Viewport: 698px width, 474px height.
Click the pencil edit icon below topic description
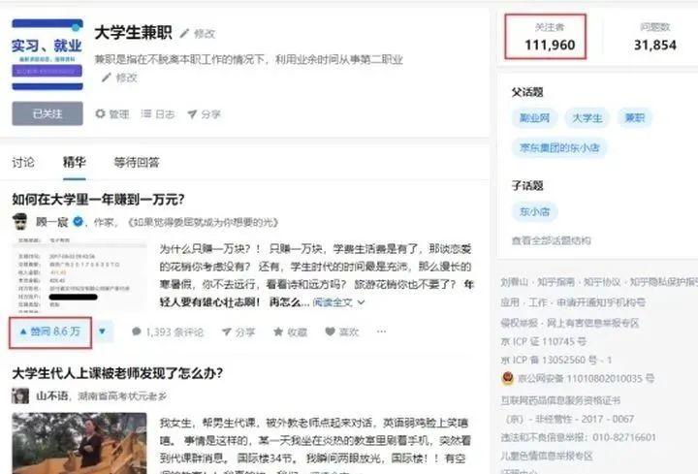click(106, 78)
